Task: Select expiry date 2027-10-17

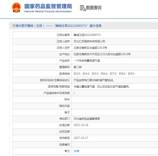Action: coord(81,138)
